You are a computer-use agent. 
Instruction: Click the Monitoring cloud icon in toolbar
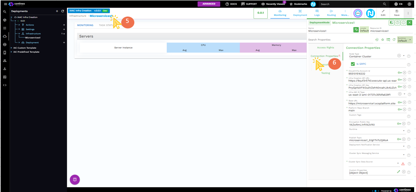click(280, 11)
